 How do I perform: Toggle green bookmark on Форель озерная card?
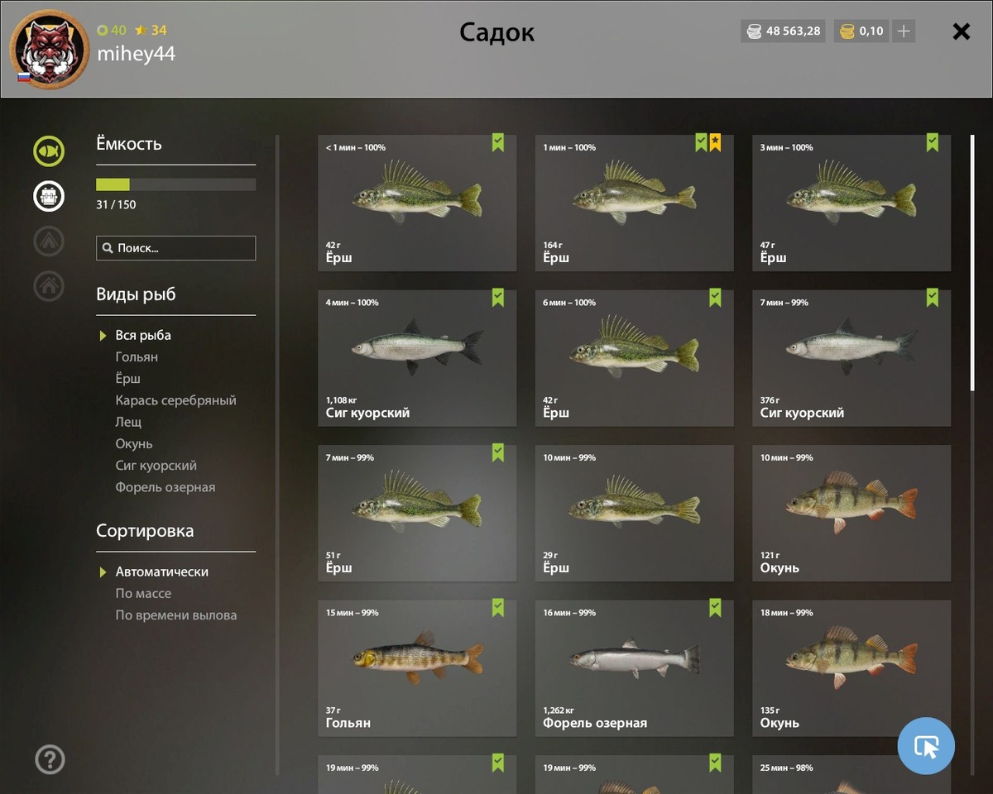715,608
